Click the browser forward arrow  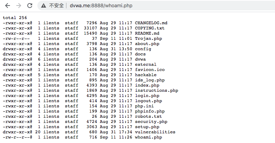(19, 6)
